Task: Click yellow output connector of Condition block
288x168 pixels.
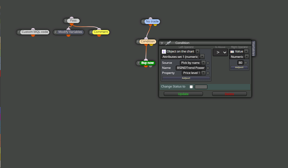Action: click(x=151, y=45)
